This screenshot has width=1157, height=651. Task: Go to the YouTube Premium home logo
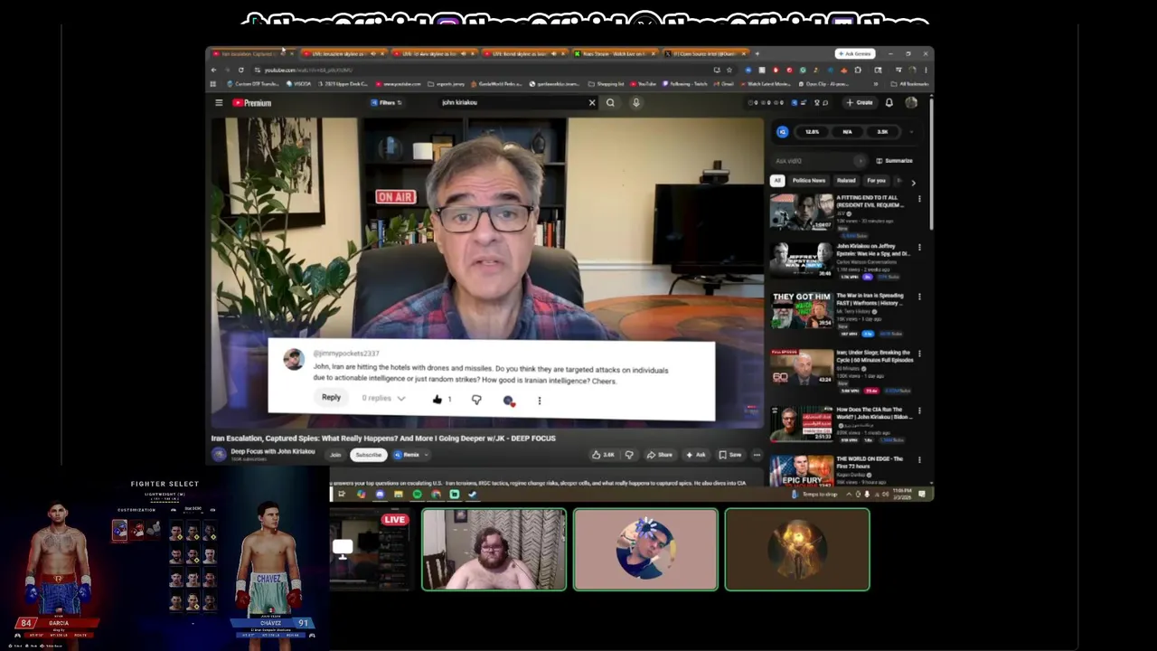(x=252, y=103)
